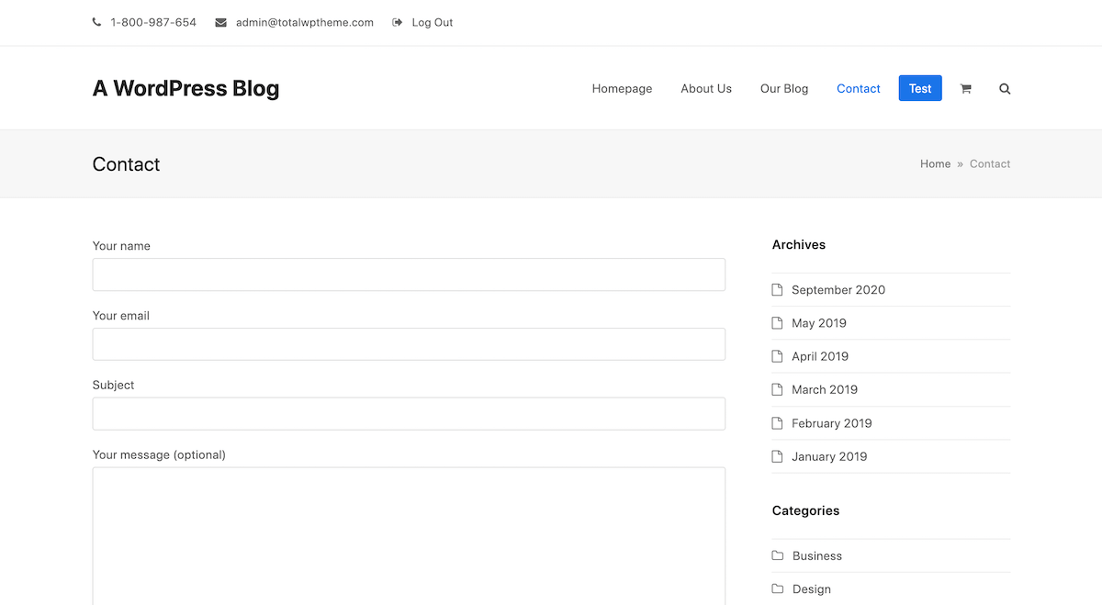Image resolution: width=1102 pixels, height=605 pixels.
Task: Open the Business category
Action: tap(817, 555)
